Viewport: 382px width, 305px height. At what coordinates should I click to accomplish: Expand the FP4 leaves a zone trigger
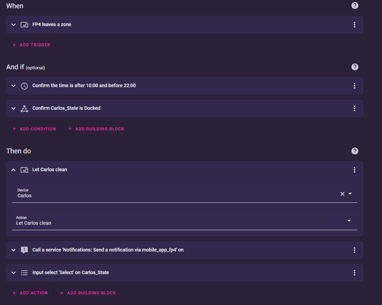[13, 25]
